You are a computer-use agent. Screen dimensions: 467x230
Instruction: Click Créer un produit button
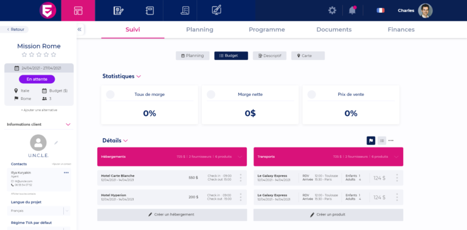tap(328, 215)
